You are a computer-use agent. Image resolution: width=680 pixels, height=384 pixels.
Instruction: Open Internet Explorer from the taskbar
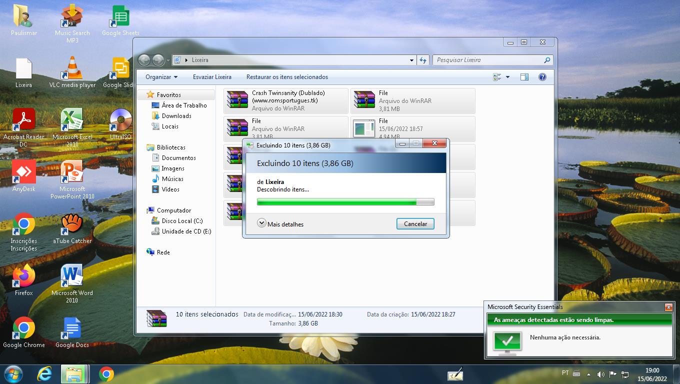click(44, 374)
